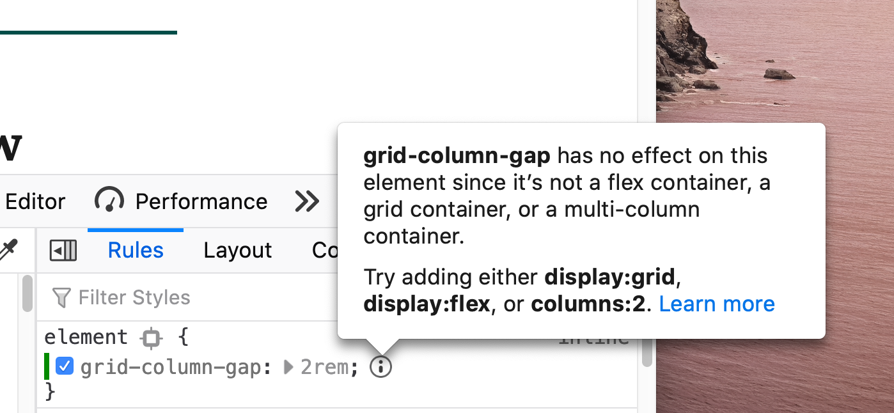Click the info icon after 2rem

380,367
